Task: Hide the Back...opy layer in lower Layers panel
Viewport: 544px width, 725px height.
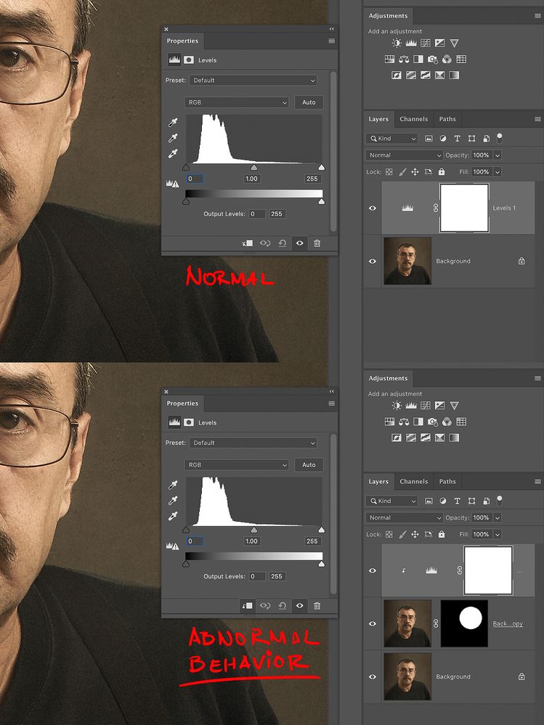Action: (373, 623)
